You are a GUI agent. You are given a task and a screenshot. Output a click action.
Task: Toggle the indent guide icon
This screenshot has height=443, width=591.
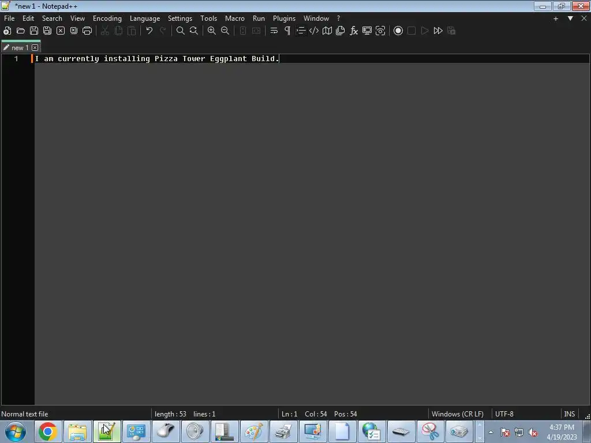pyautogui.click(x=301, y=31)
